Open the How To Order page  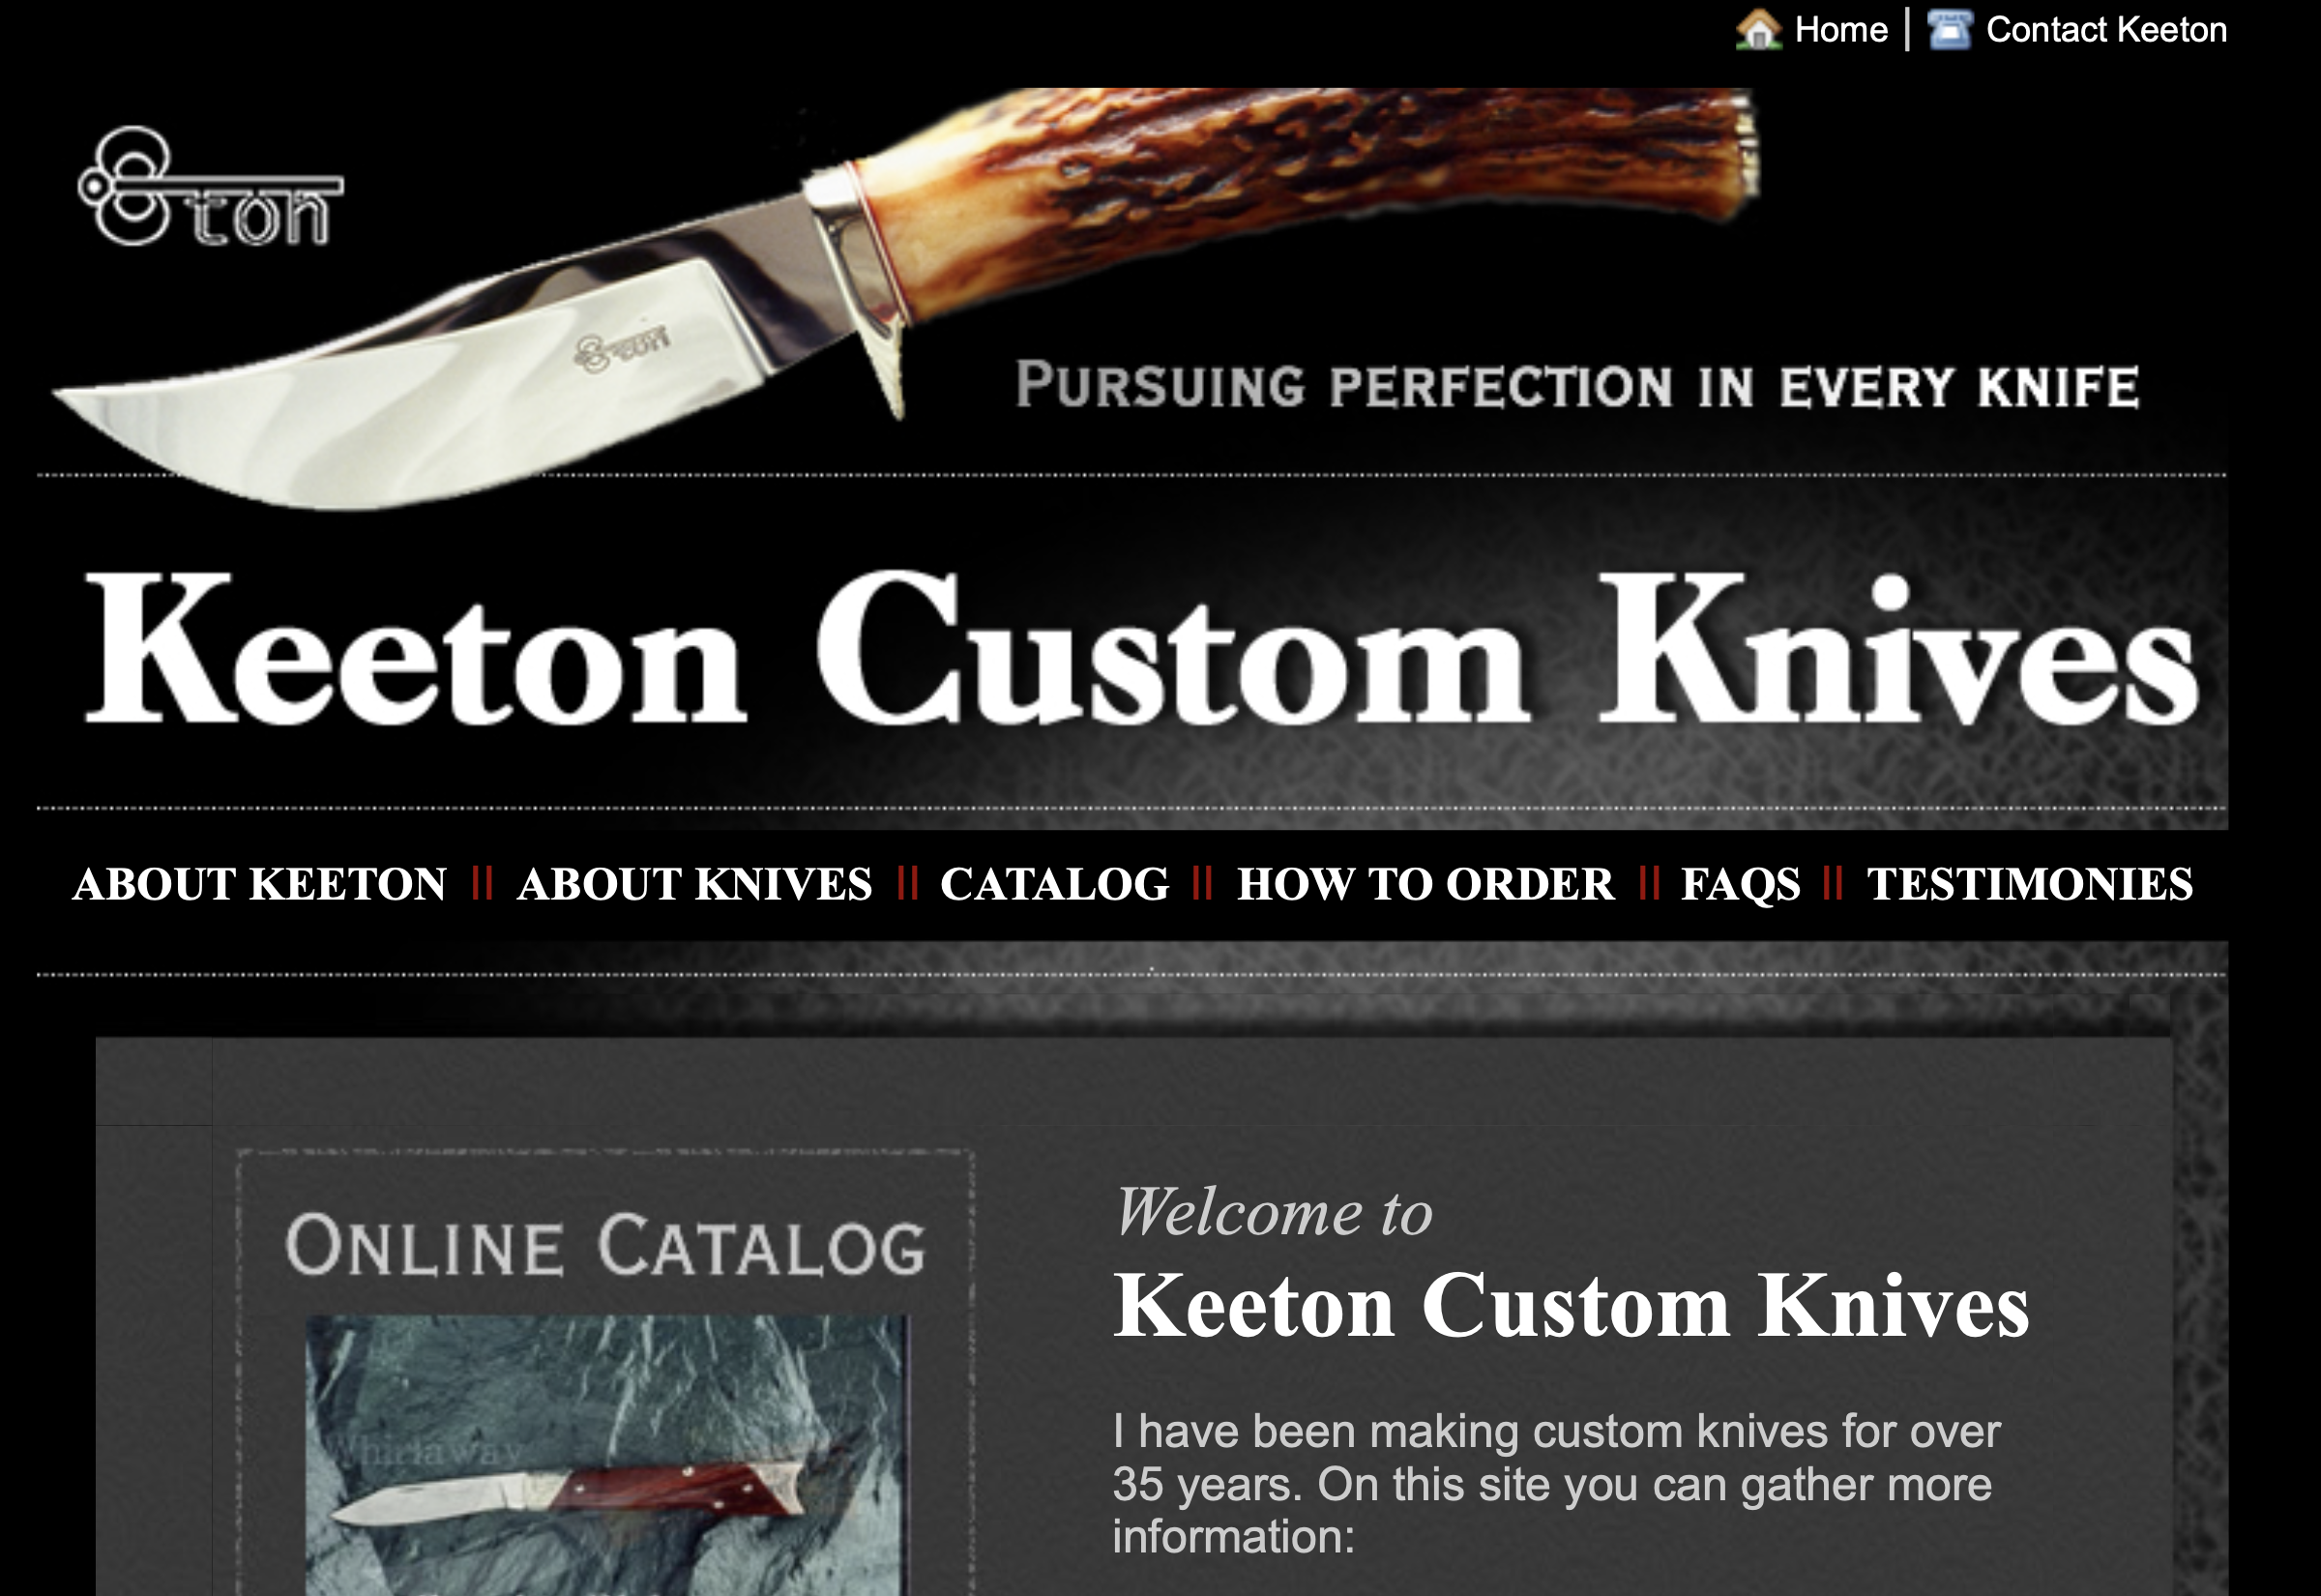[1425, 884]
